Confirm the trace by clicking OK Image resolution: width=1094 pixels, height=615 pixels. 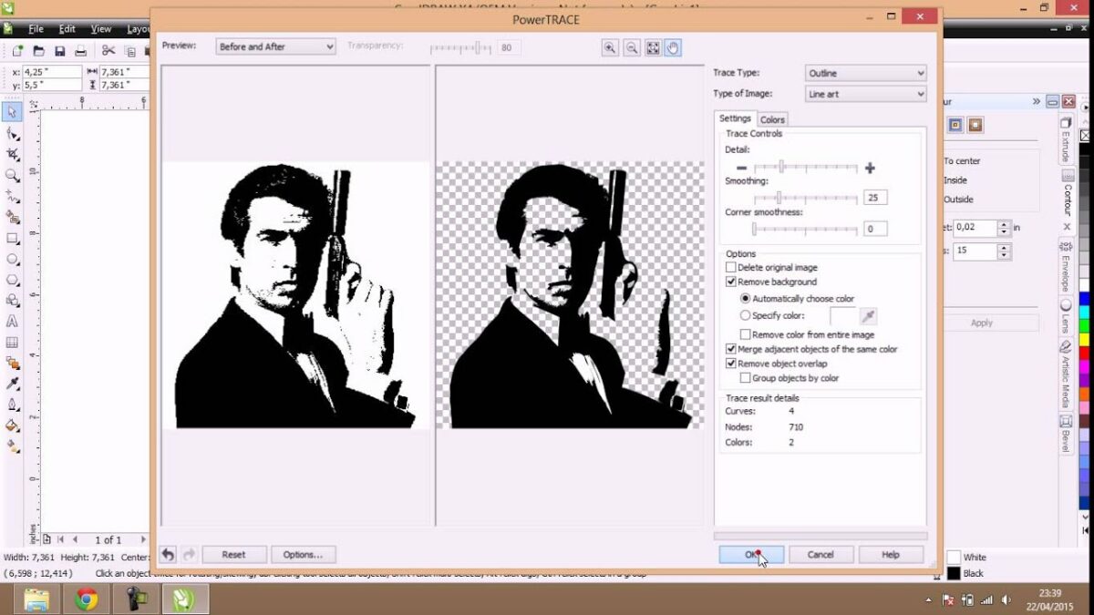point(749,554)
